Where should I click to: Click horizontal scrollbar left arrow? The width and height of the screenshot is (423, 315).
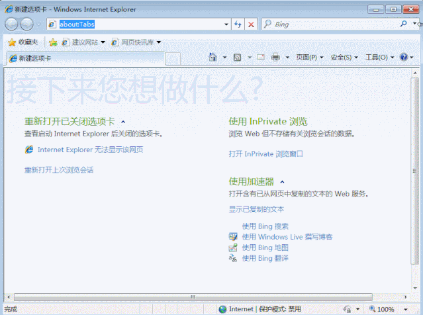tap(9, 297)
